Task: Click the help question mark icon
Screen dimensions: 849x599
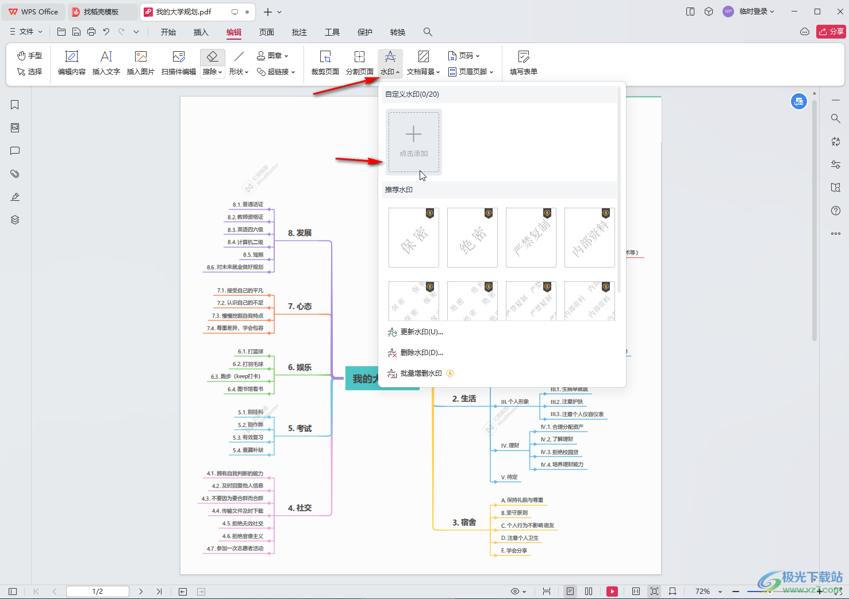Action: pos(836,211)
